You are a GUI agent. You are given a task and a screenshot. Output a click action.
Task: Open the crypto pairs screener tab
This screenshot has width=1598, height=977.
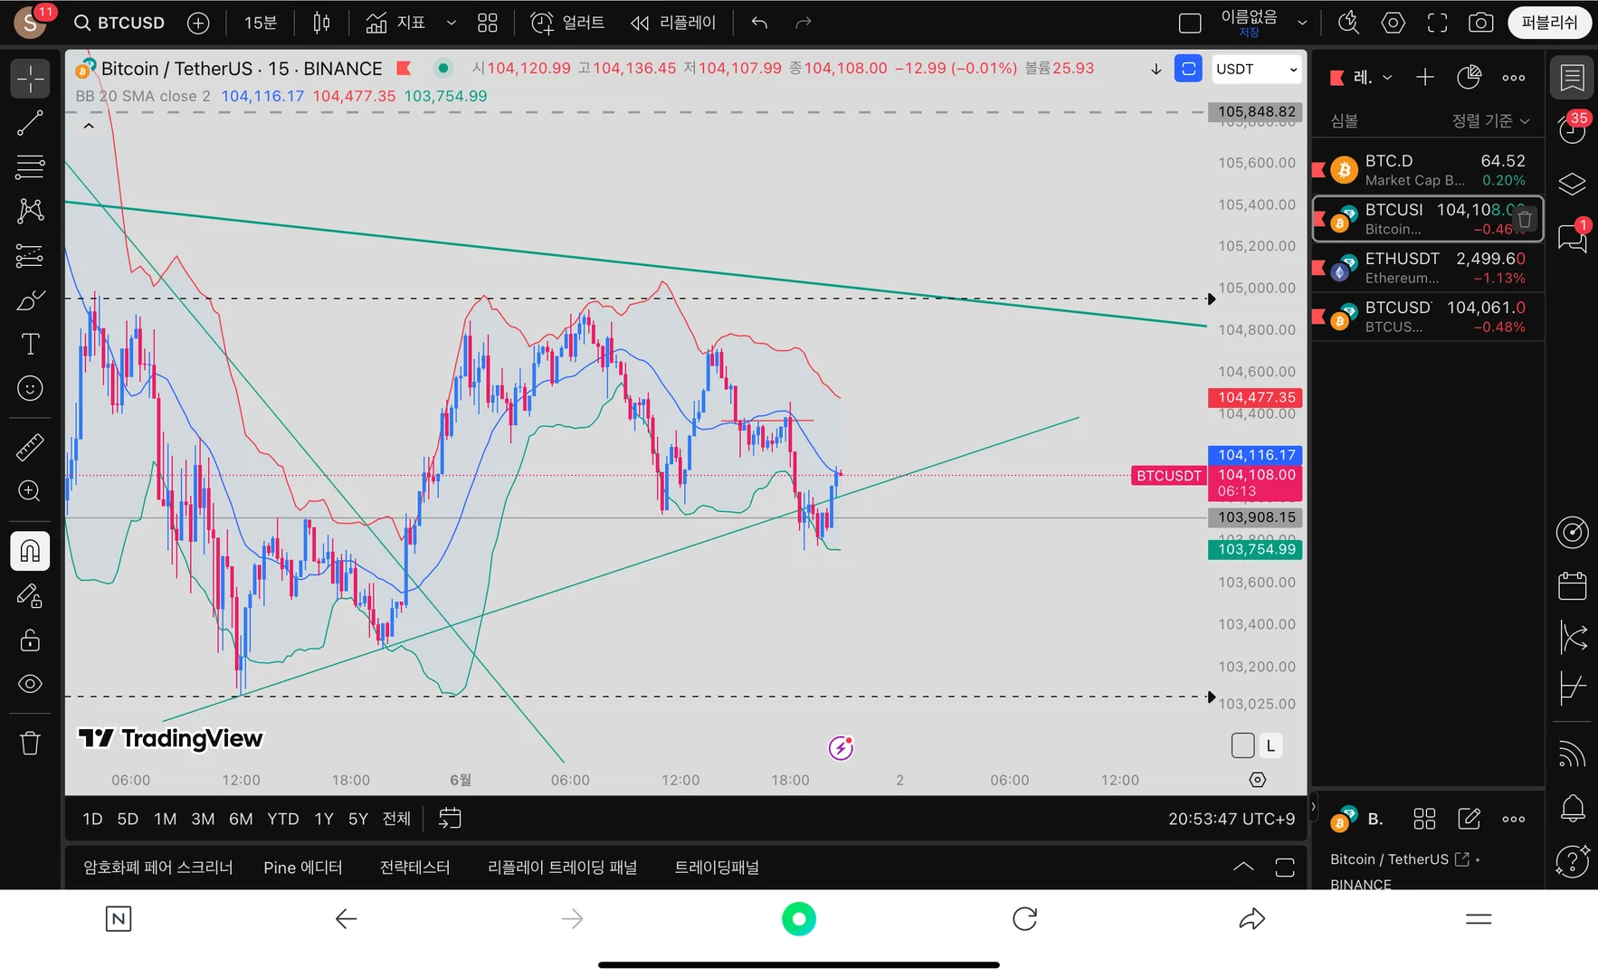tap(157, 868)
